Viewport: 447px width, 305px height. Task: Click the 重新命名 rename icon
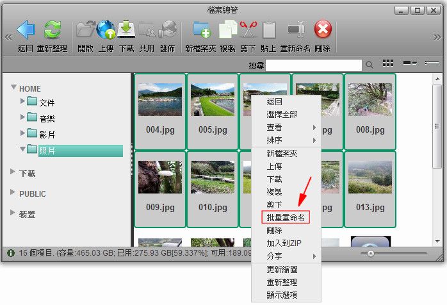295,29
